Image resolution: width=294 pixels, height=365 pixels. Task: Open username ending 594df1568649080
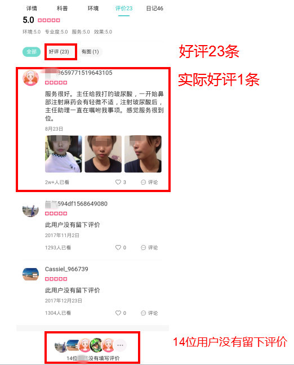click(x=76, y=204)
